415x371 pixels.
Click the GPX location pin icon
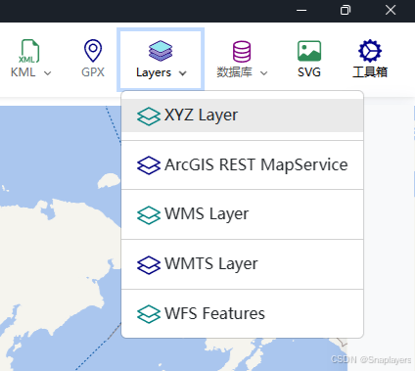point(93,51)
